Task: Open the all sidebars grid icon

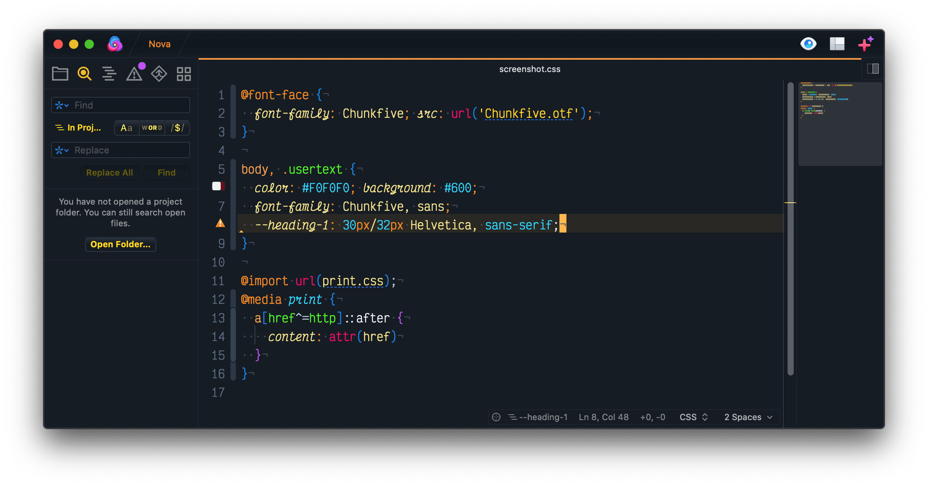Action: coord(184,74)
